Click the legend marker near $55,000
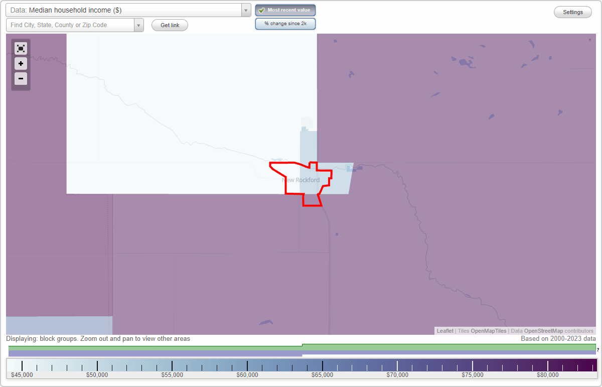This screenshot has height=387, width=602. click(172, 365)
